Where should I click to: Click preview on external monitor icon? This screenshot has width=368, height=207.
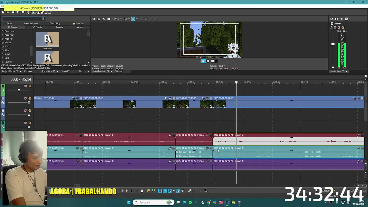[x=99, y=19]
